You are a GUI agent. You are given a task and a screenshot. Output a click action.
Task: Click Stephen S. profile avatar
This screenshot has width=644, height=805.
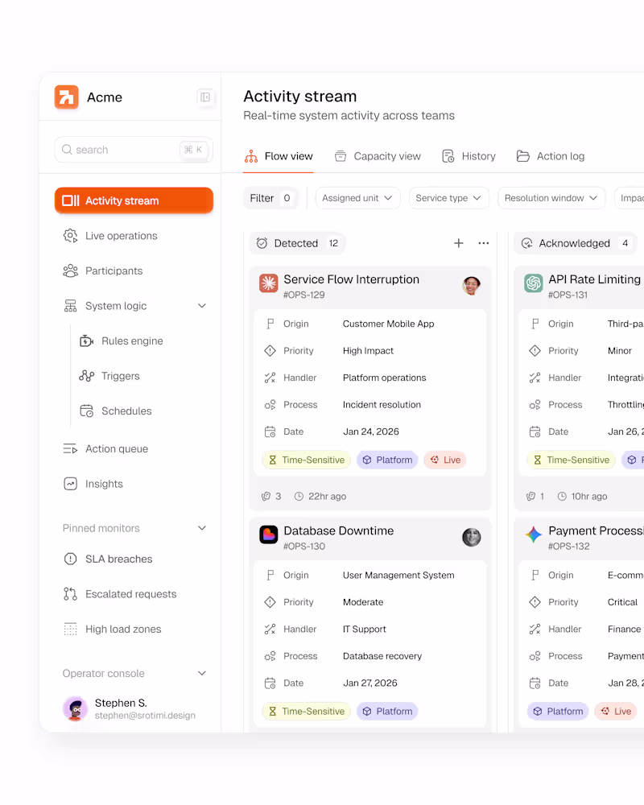(76, 708)
